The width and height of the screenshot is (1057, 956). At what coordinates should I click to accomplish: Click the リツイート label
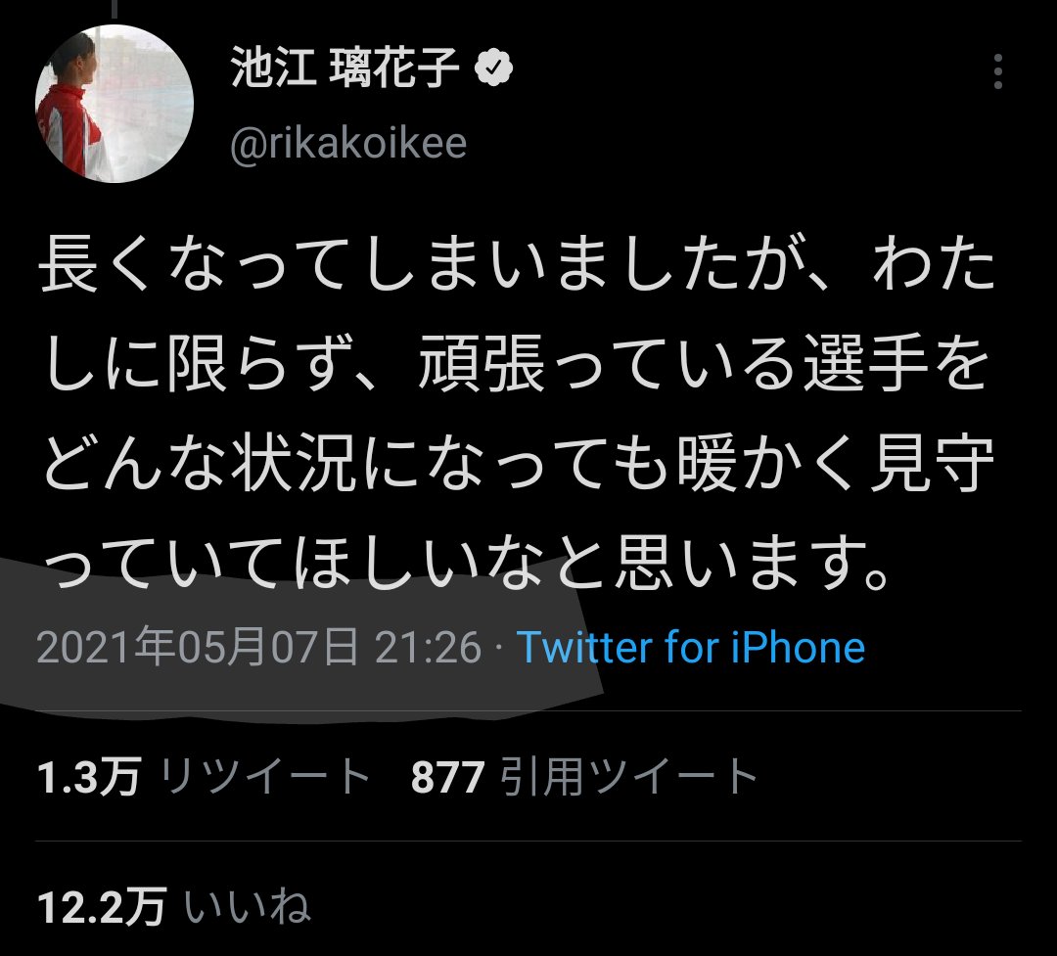click(x=264, y=776)
